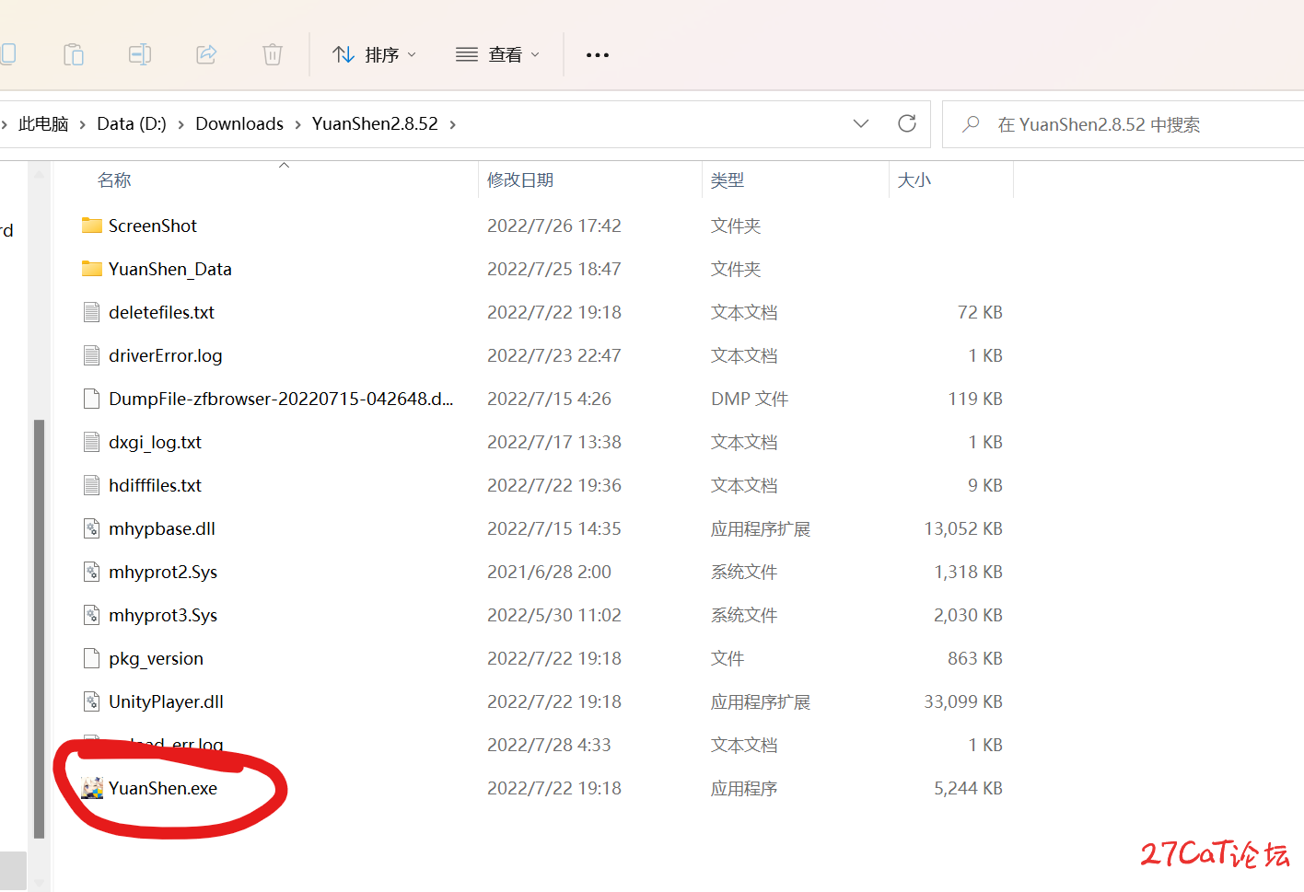The image size is (1304, 892).
Task: Click the ScreenShot folder name
Action: pos(153,226)
